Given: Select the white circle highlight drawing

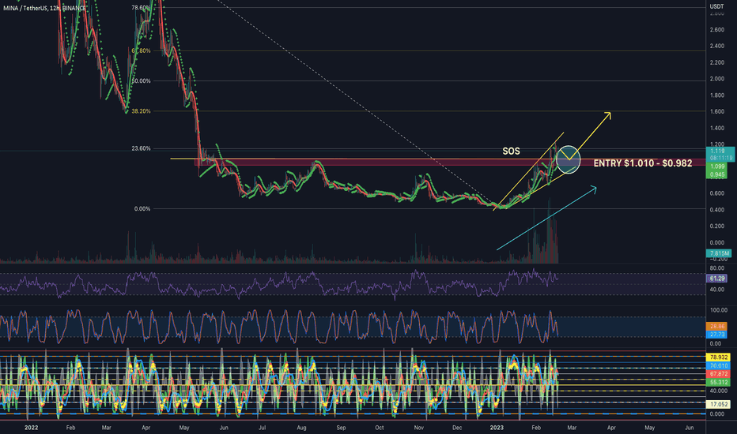Looking at the screenshot, I should [569, 159].
